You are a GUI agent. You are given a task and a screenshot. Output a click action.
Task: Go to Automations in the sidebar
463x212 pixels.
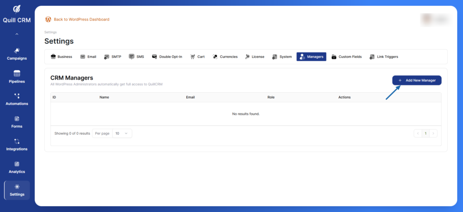pos(17,96)
